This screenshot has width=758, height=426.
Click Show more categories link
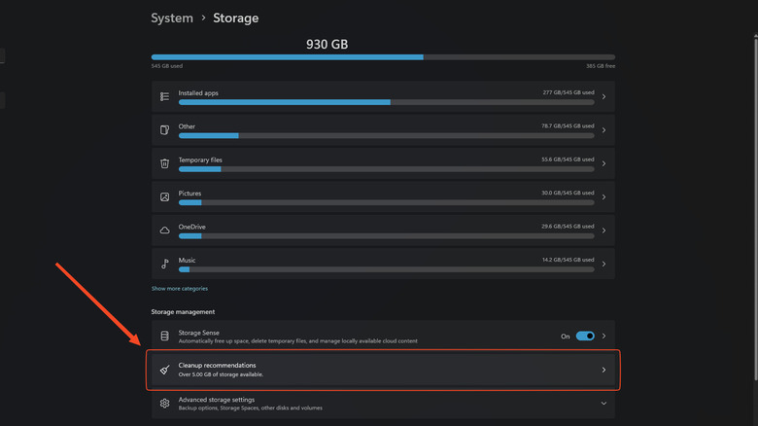click(x=180, y=289)
